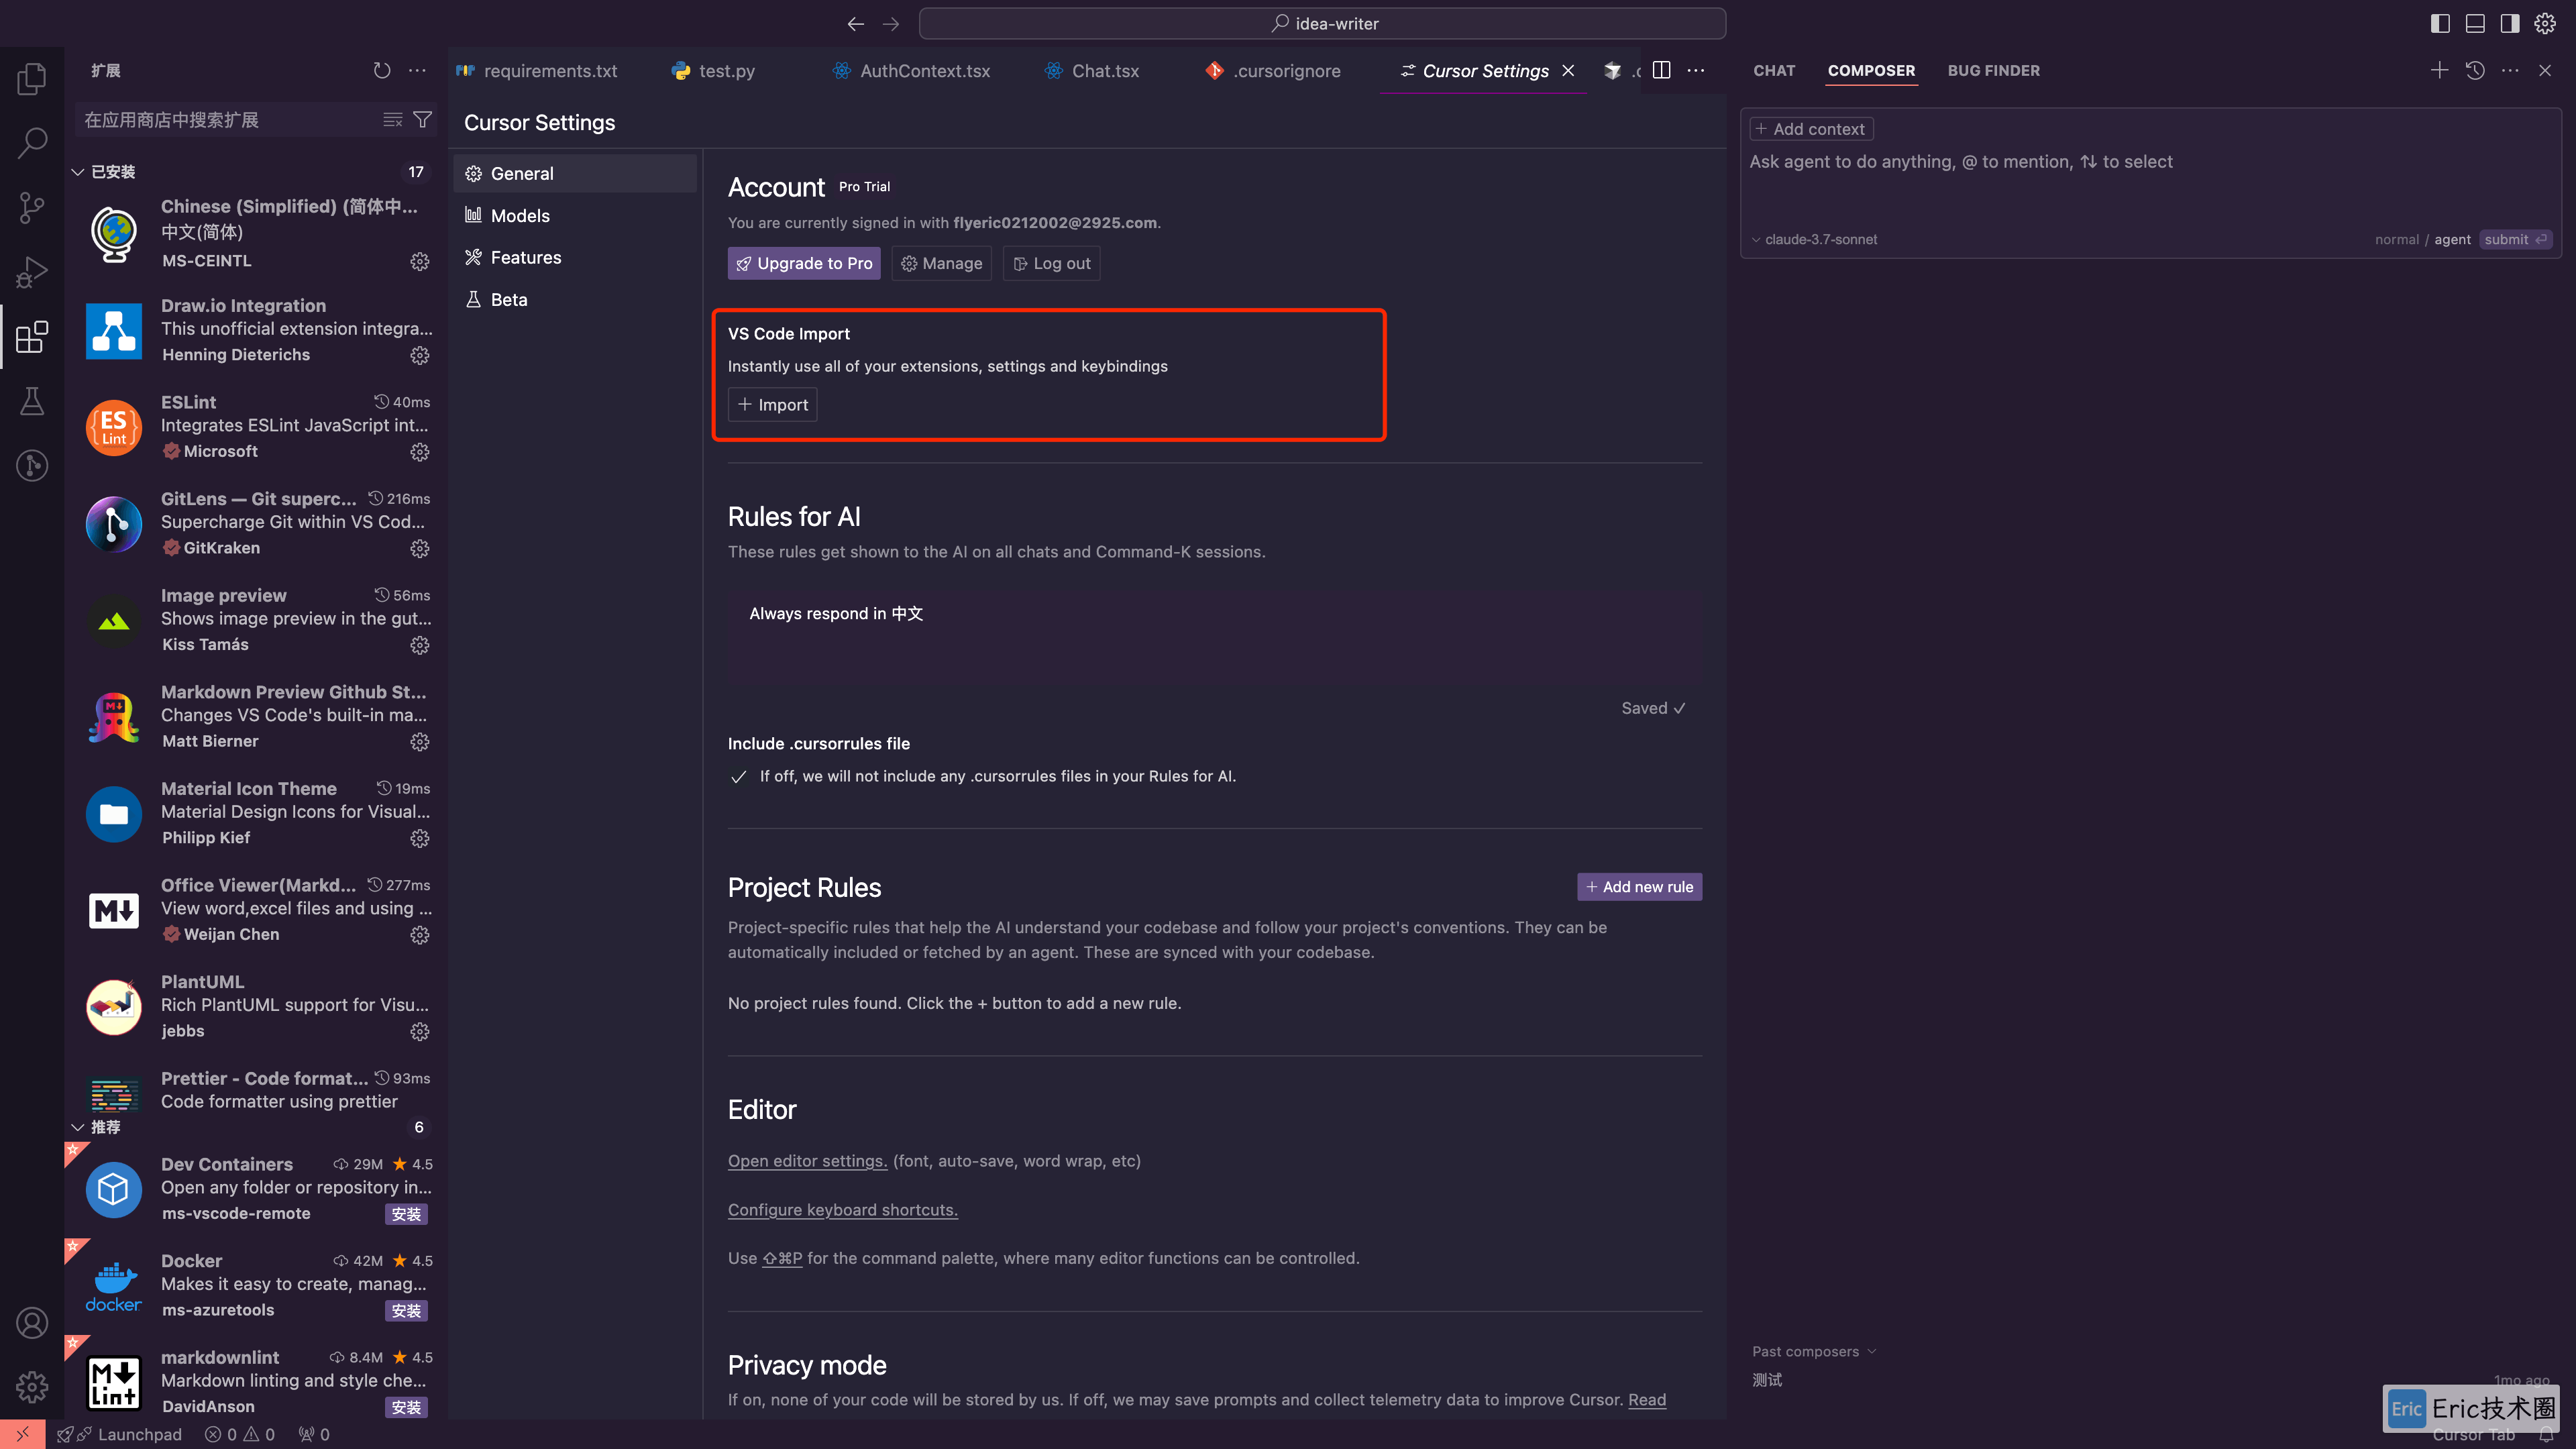The image size is (2576, 1449).
Task: Click Add context in composer
Action: point(1811,129)
